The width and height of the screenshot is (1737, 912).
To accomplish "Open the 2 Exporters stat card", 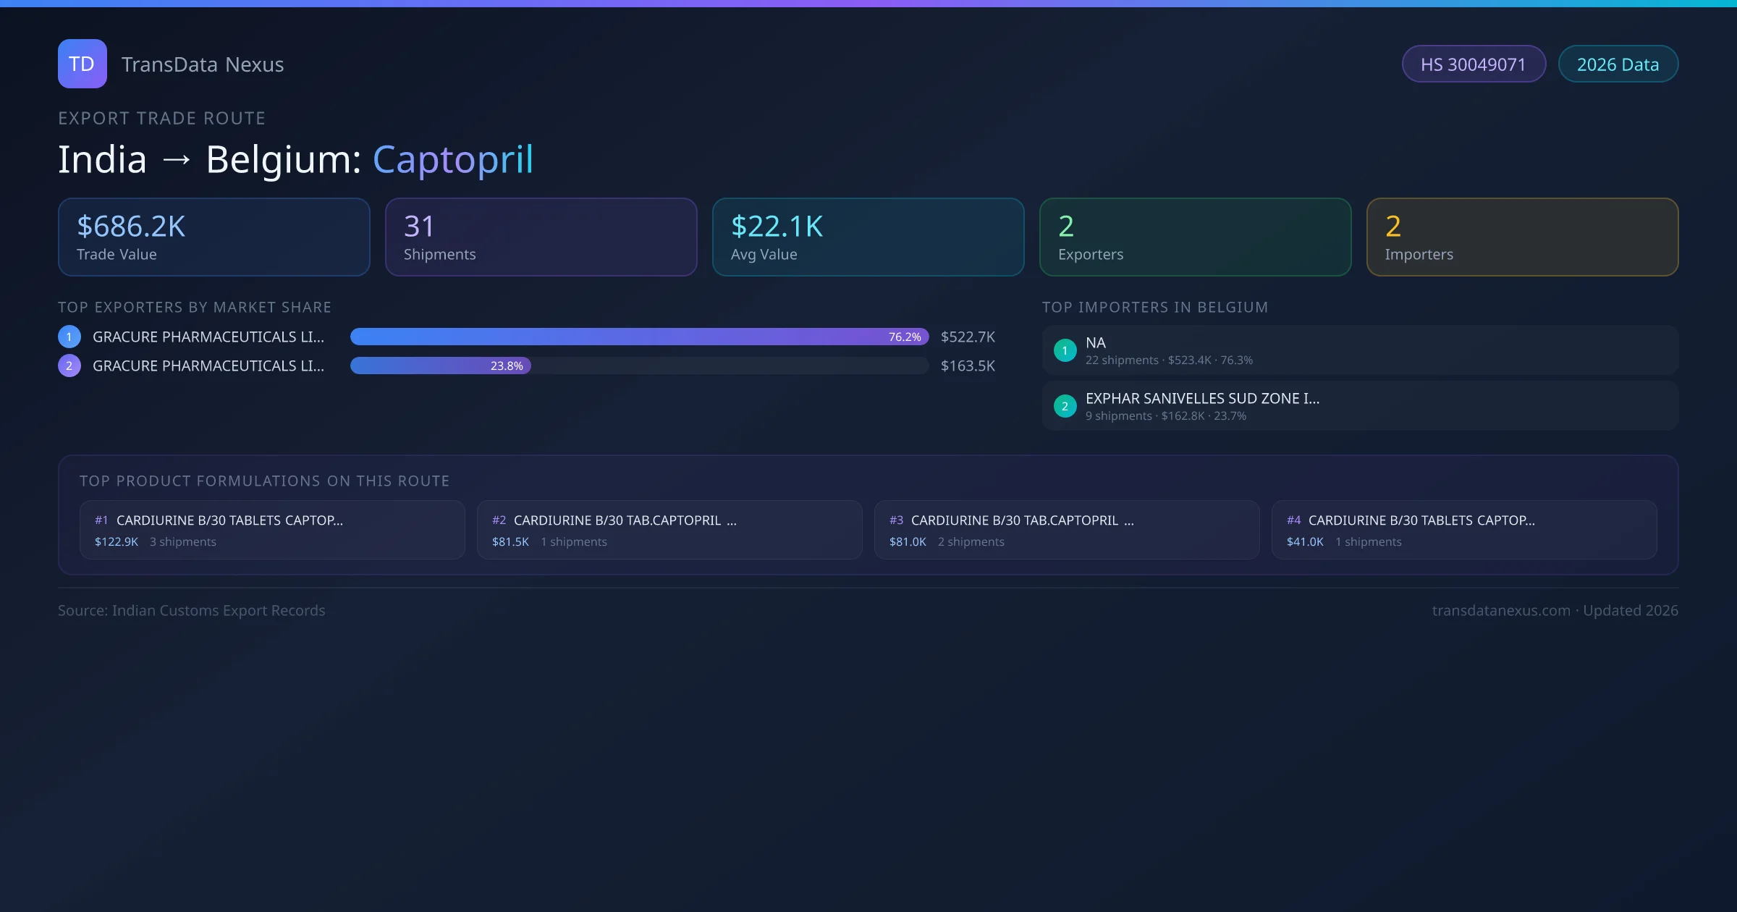I will pos(1195,237).
